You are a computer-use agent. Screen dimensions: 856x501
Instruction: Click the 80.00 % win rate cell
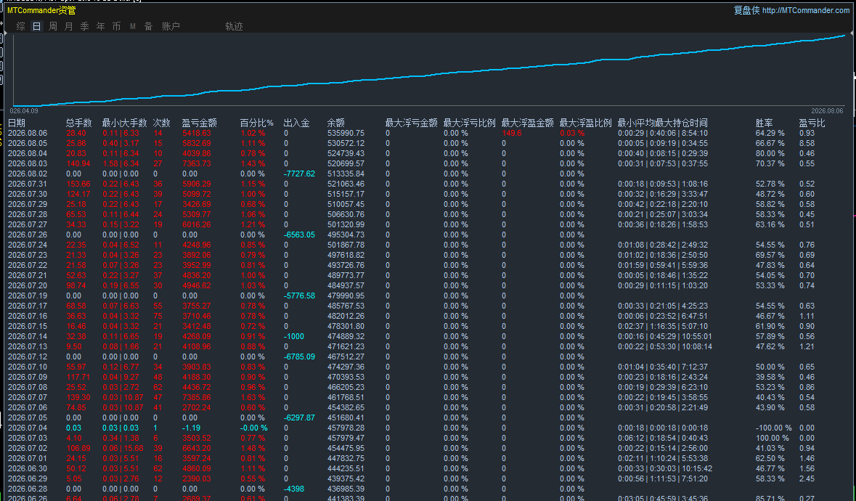coord(770,153)
